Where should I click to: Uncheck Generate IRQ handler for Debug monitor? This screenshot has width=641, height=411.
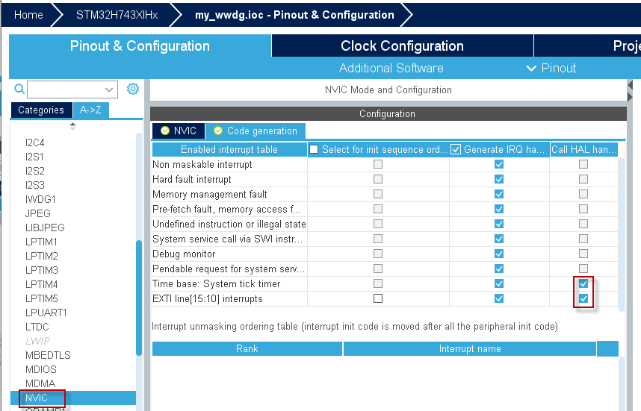point(499,254)
